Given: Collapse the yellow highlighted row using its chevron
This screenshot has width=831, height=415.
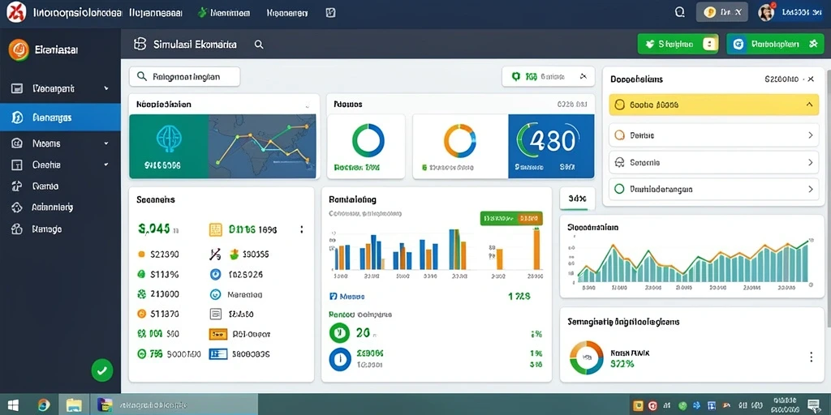Looking at the screenshot, I should tap(809, 105).
